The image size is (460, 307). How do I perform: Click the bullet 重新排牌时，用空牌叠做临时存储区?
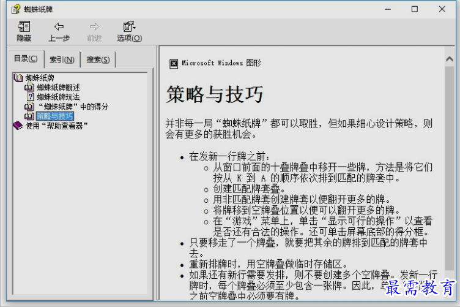point(269,264)
